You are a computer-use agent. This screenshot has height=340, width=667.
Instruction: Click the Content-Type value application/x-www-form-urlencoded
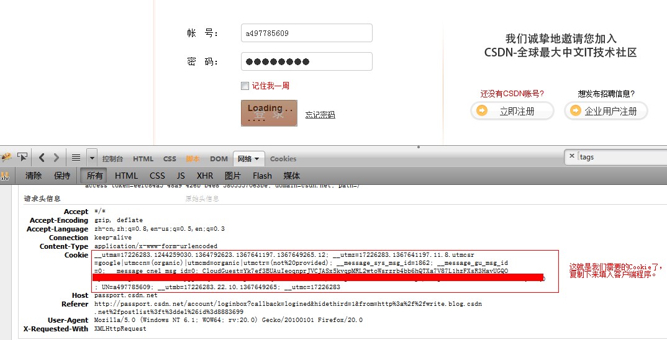tap(156, 246)
